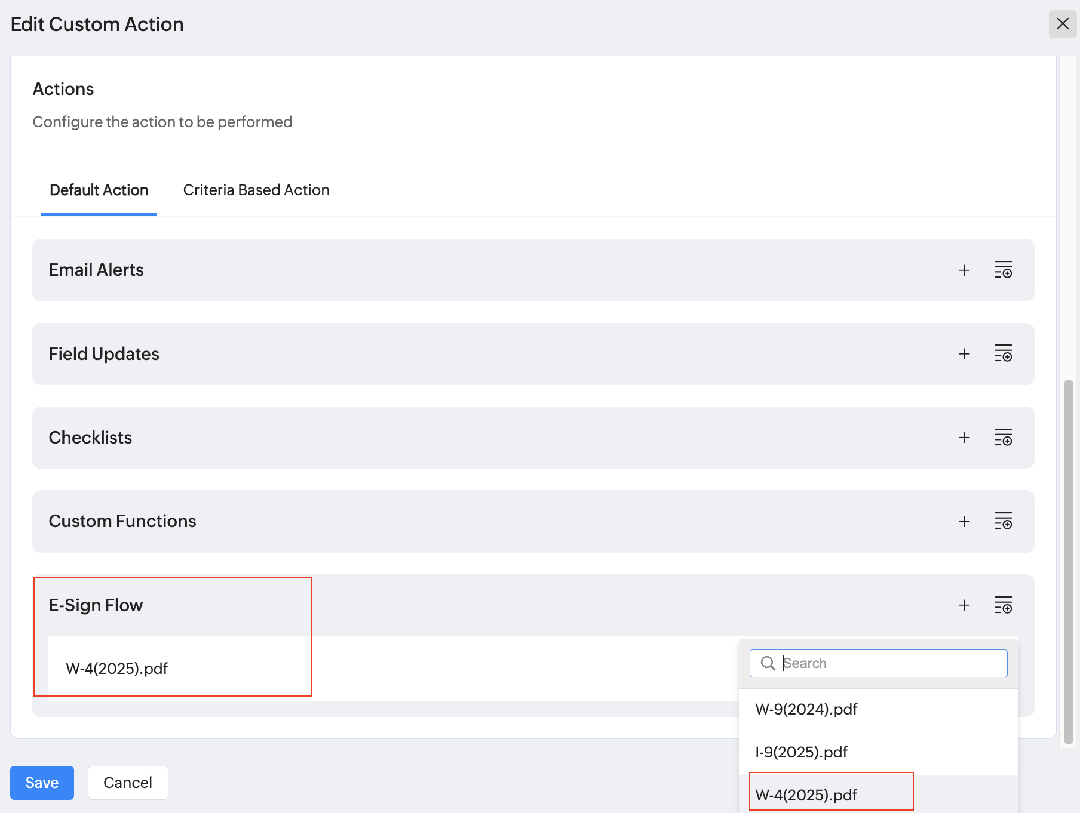The image size is (1080, 813).
Task: Add a new Field Updates action
Action: [x=964, y=354]
